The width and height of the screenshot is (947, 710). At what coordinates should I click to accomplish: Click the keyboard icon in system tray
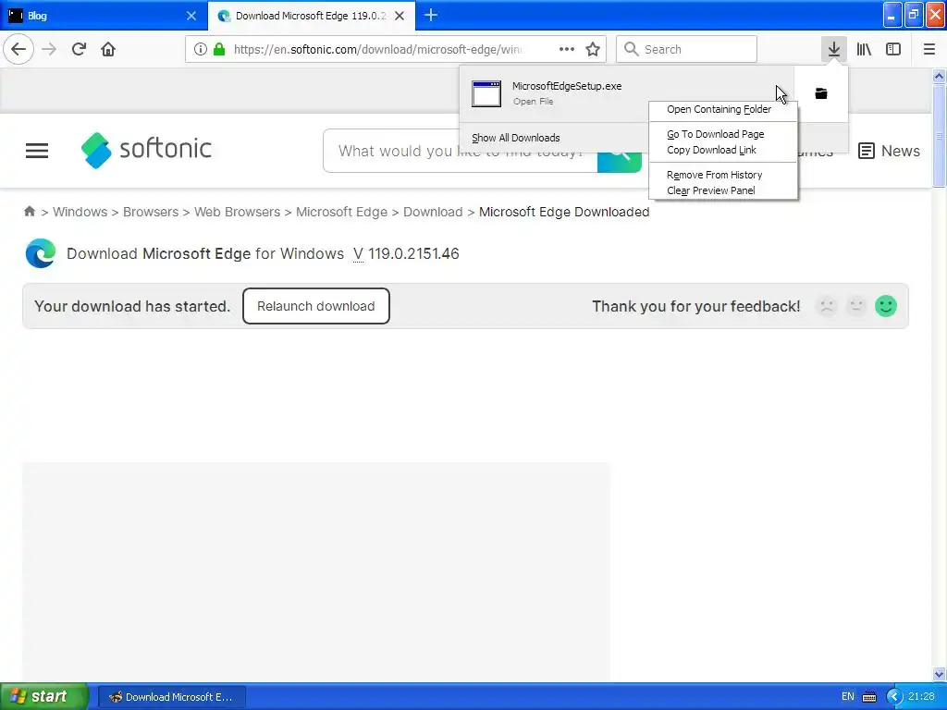[869, 697]
